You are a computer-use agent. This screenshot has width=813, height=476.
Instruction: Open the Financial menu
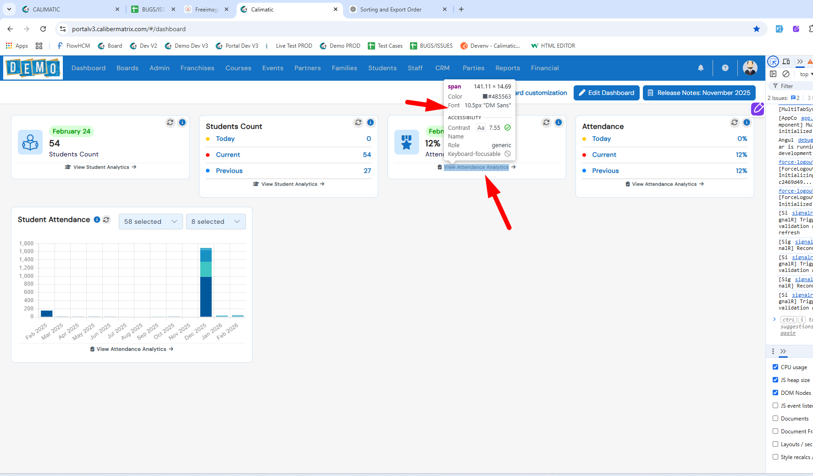point(545,68)
